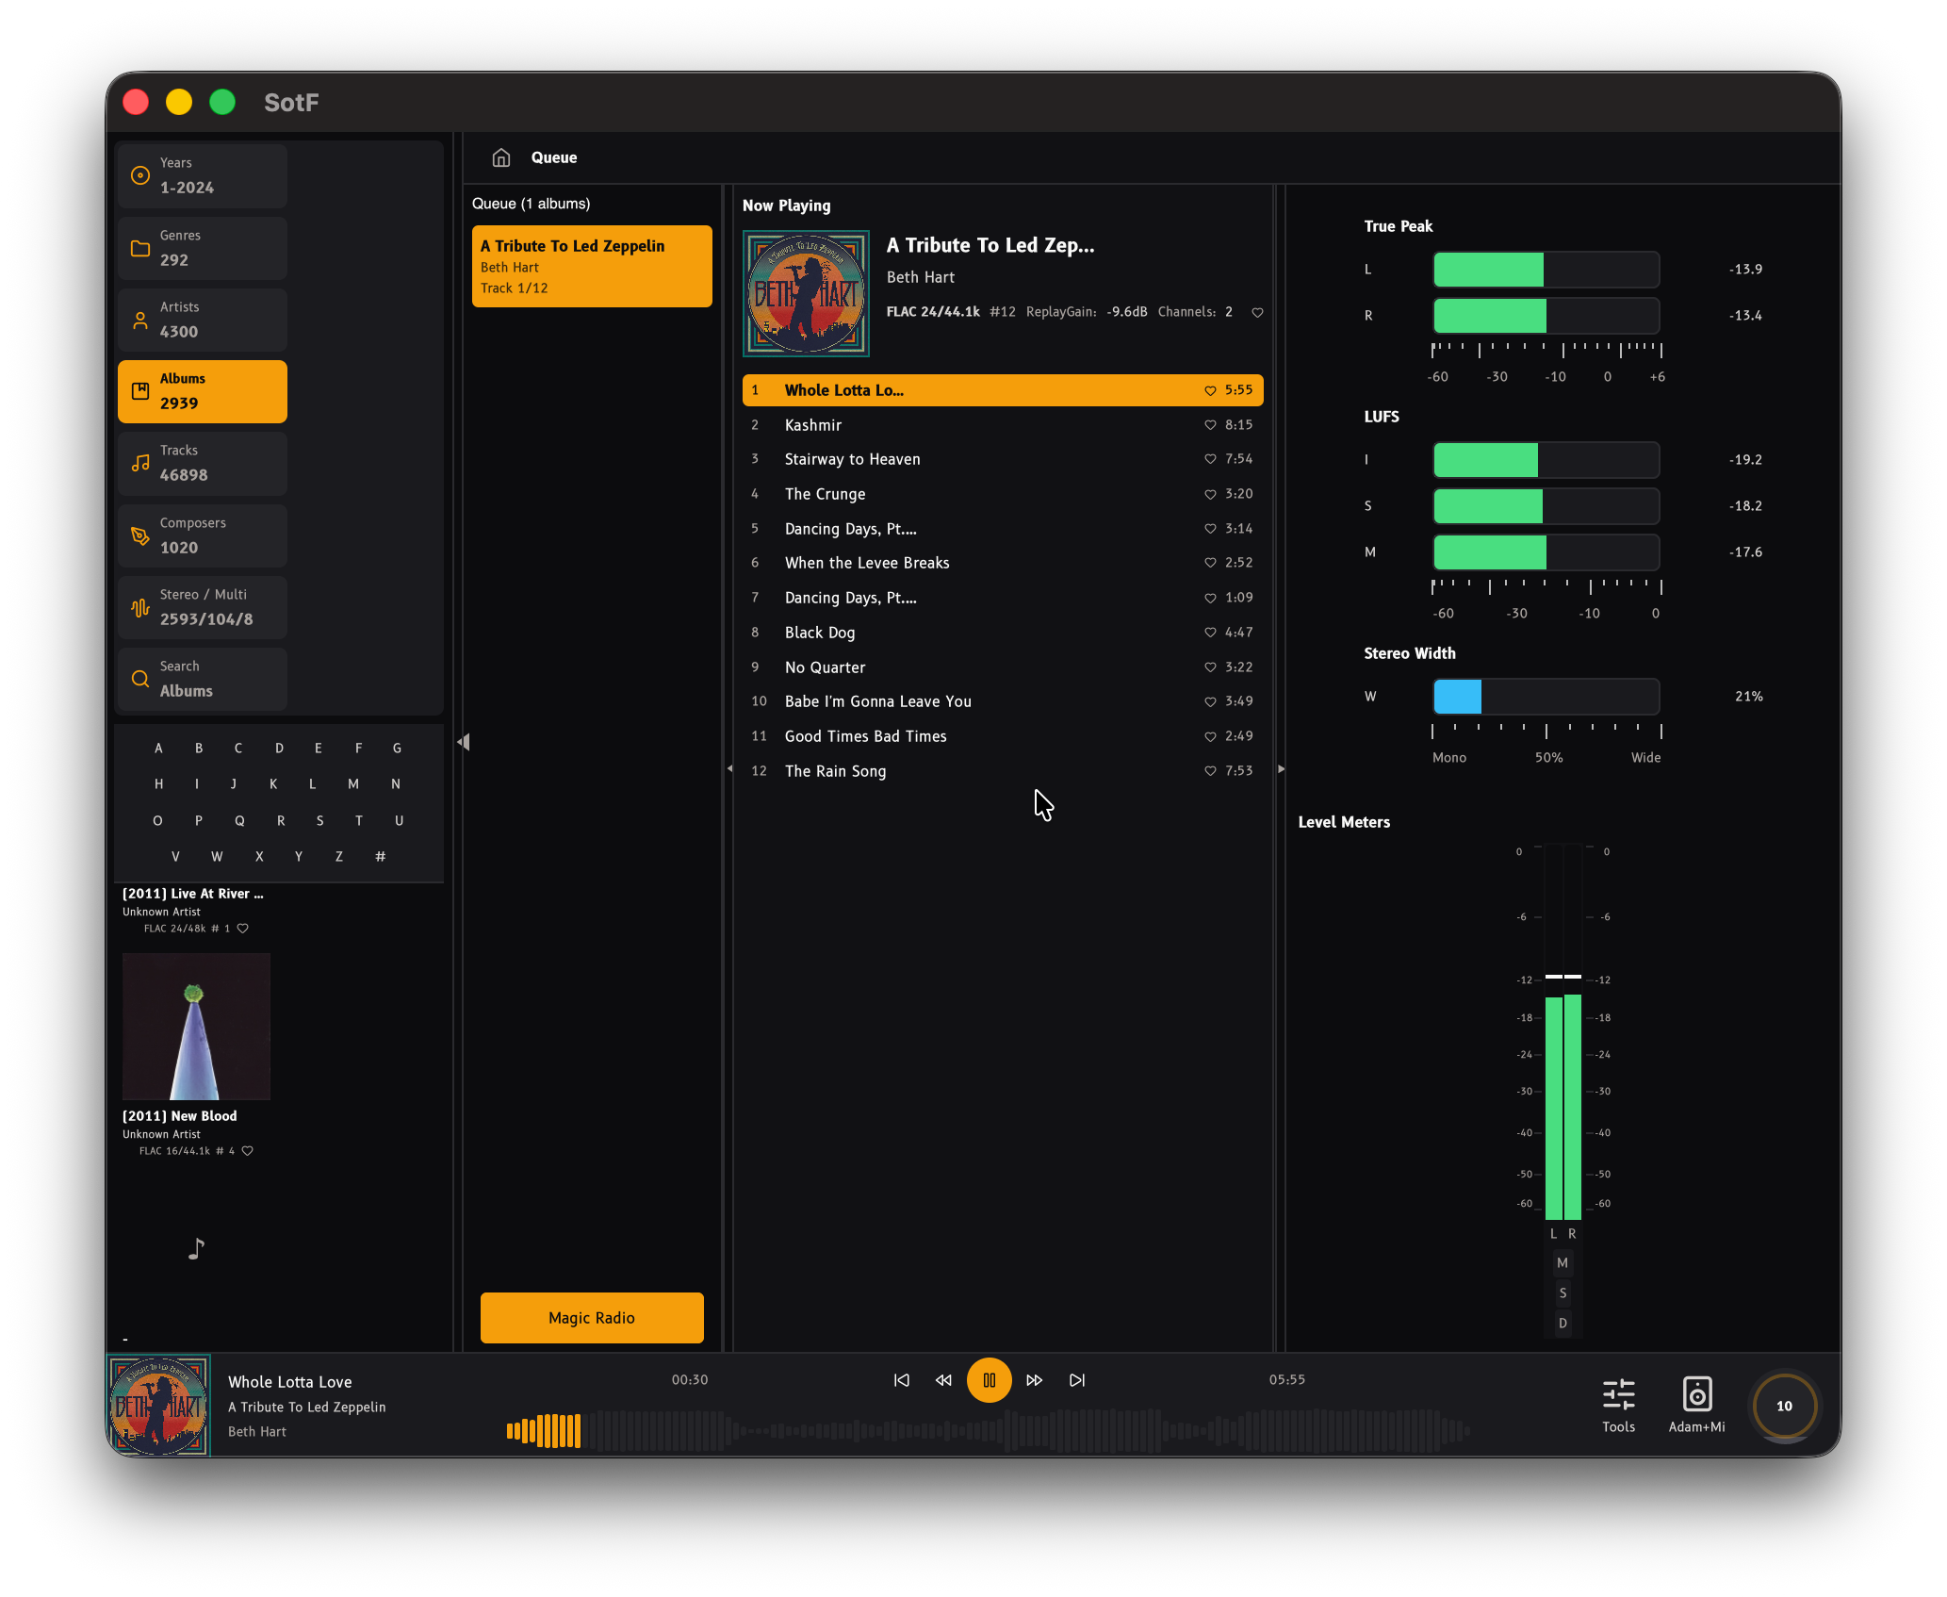
Task: Toggle heart for track 7 Dancing Days
Action: [1210, 598]
